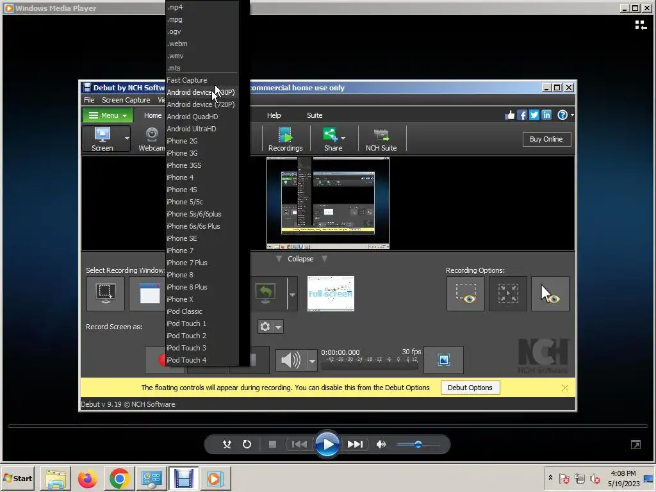
Task: Skip to previous track in Media Player
Action: click(x=299, y=445)
